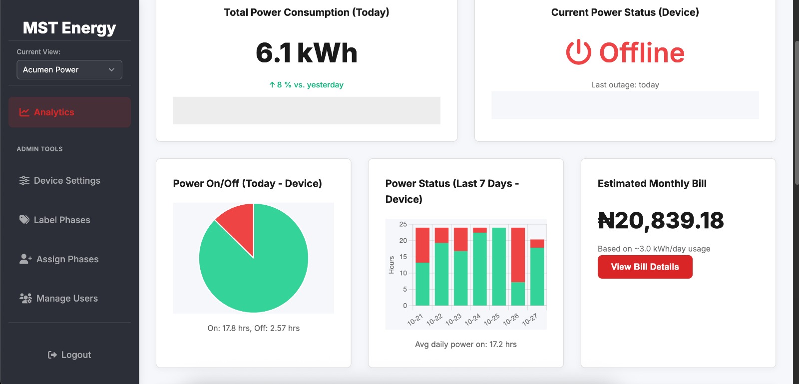
Task: Click the MST Energy logo title
Action: tap(69, 28)
